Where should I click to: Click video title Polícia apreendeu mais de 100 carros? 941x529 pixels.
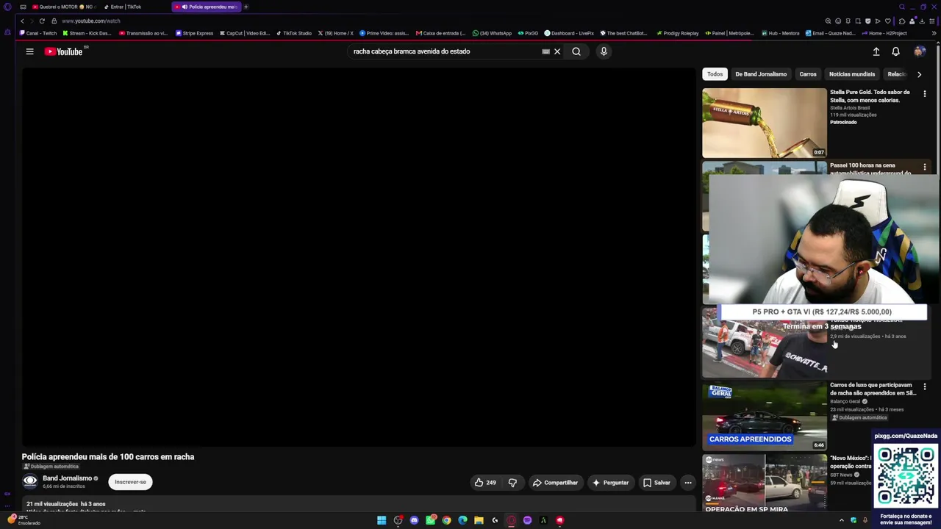(x=108, y=457)
